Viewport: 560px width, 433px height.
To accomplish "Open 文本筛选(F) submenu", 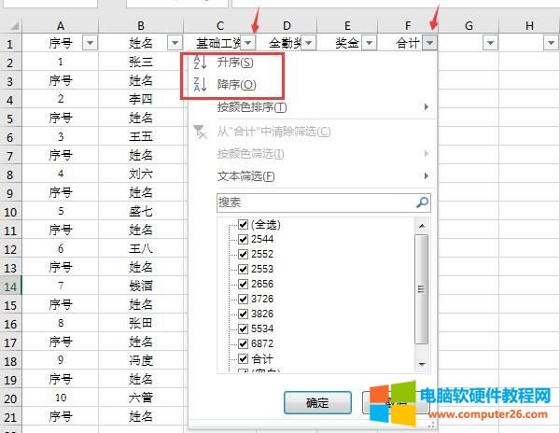I will [x=246, y=176].
